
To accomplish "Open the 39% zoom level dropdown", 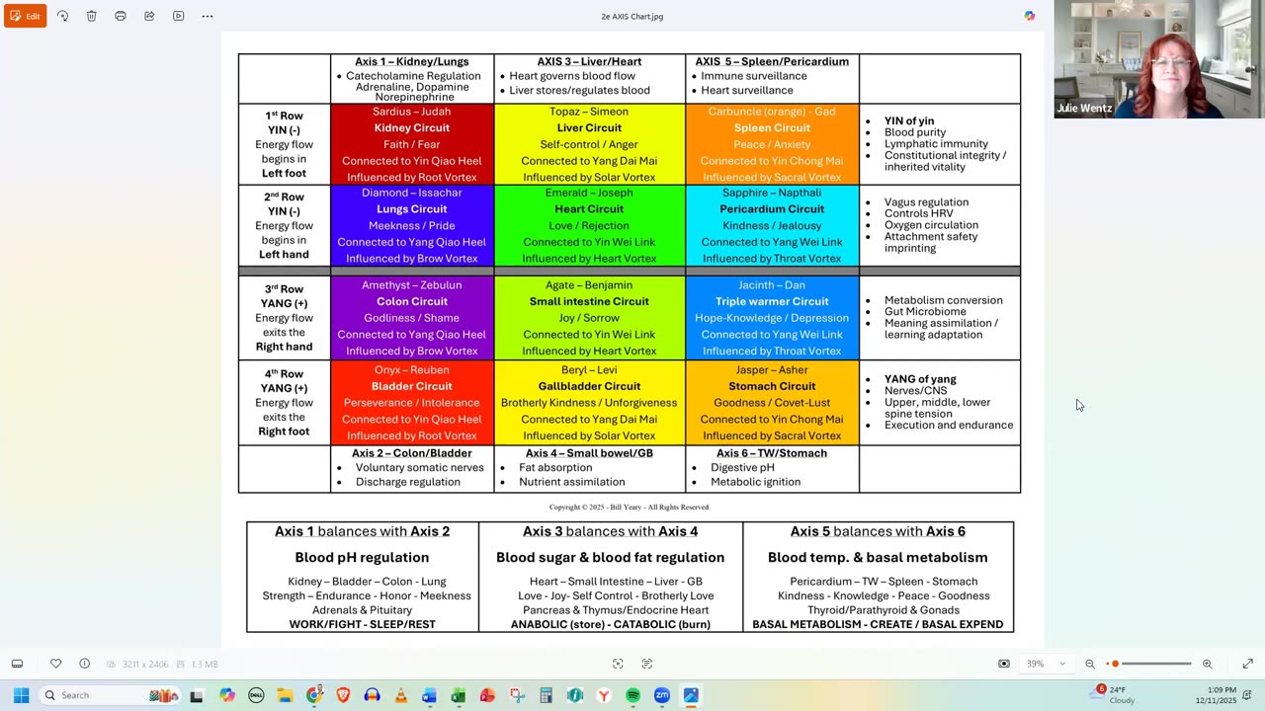I will 1048,664.
